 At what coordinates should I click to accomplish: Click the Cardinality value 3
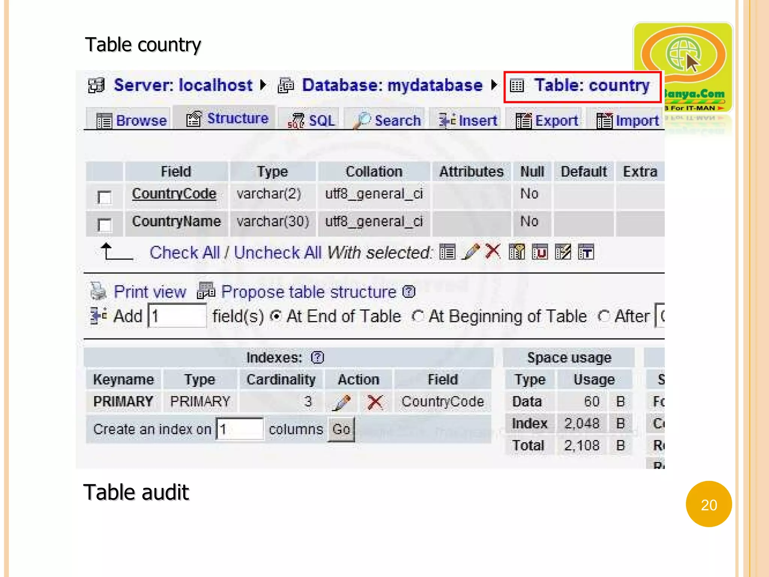pos(308,402)
